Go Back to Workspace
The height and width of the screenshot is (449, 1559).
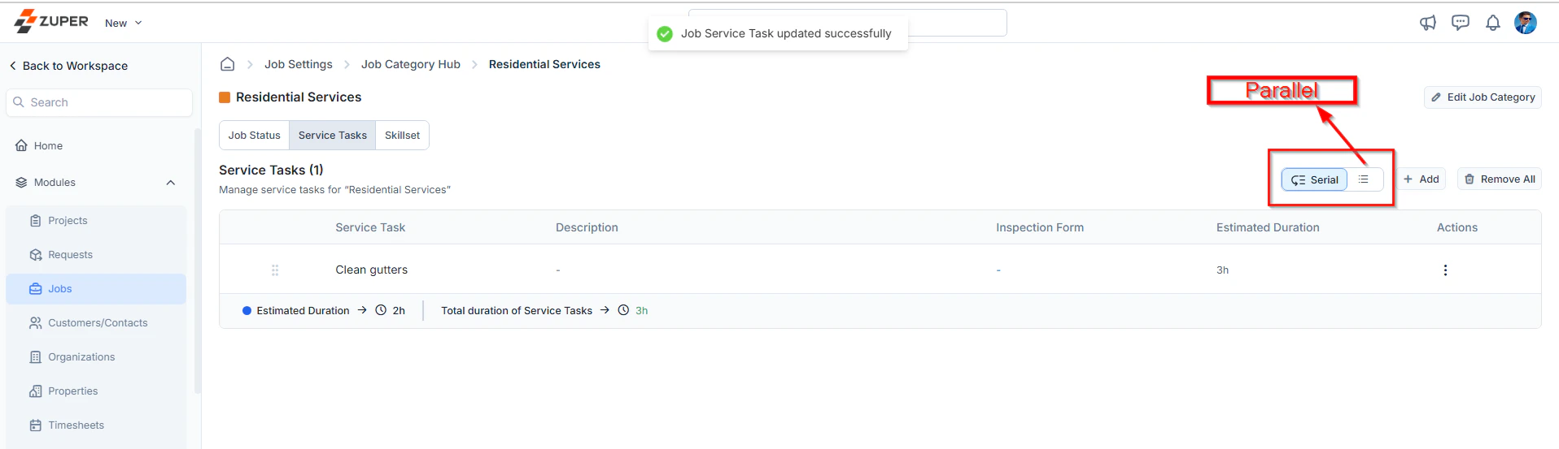coord(68,66)
